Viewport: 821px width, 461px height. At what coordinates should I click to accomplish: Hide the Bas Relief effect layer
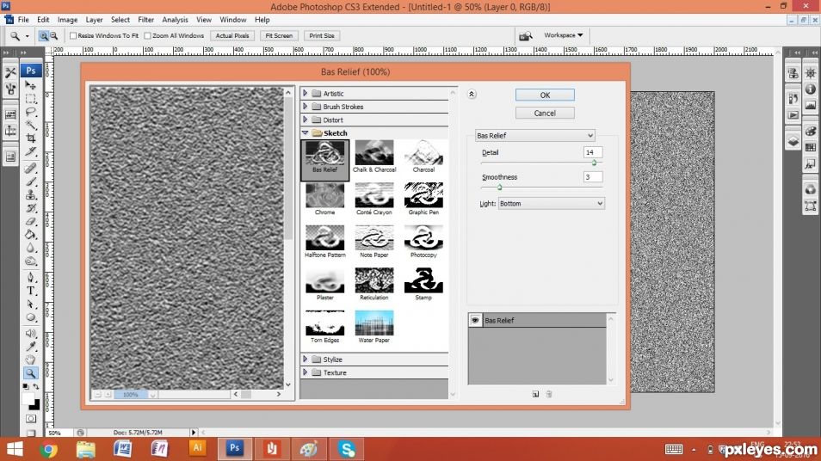pos(475,320)
